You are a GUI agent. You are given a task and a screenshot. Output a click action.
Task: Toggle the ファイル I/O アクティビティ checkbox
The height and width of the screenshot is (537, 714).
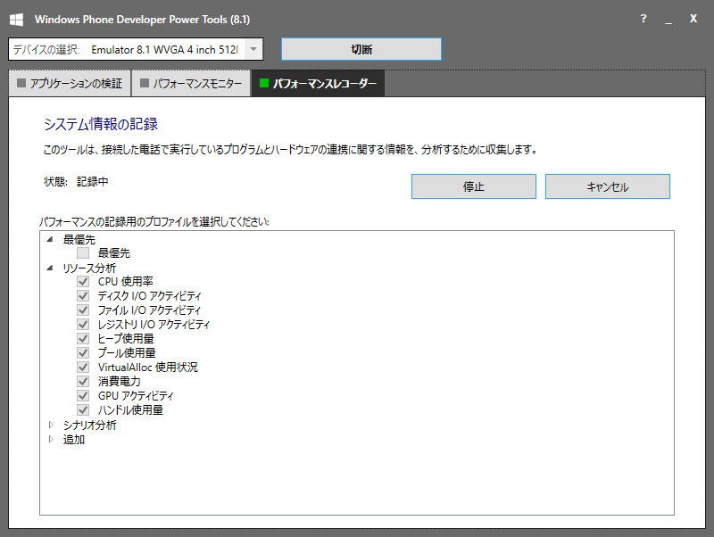tap(83, 310)
